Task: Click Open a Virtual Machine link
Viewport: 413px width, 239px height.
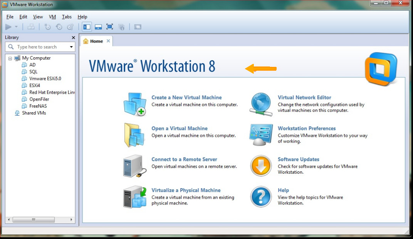Action: 180,128
